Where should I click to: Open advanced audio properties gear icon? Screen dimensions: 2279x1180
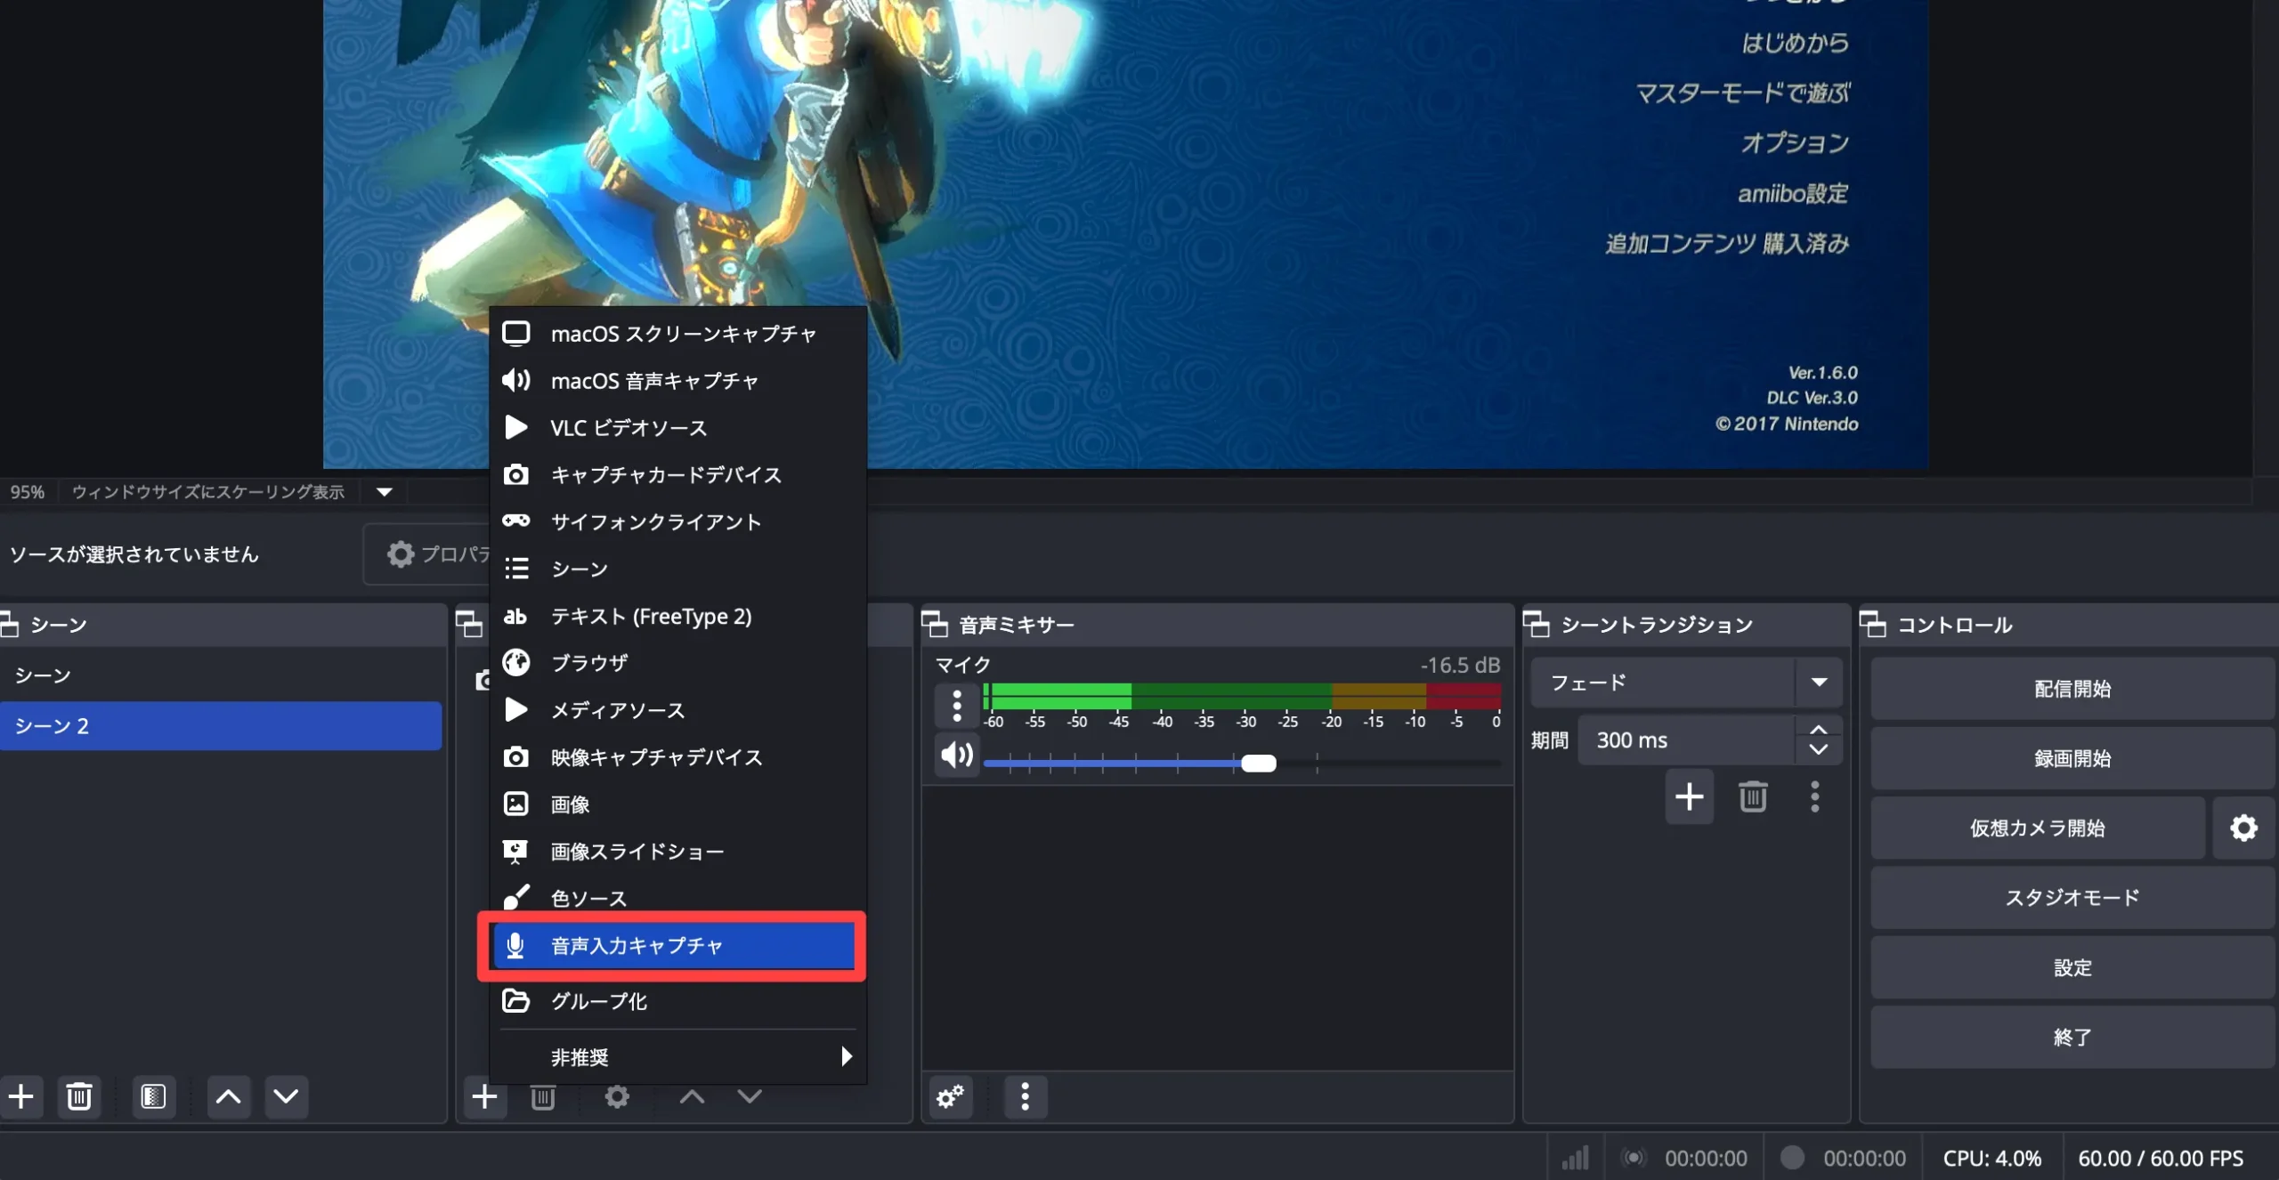(951, 1097)
